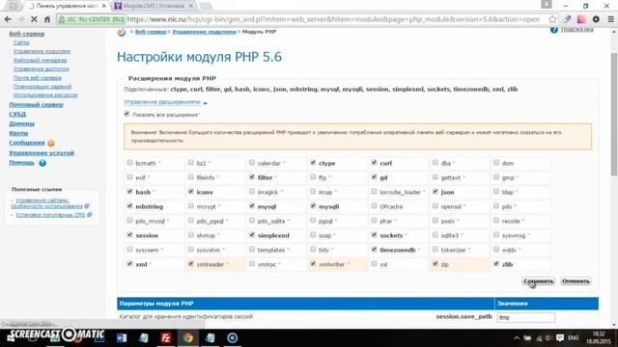Image resolution: width=618 pixels, height=347 pixels.
Task: Enable the pdo_mysql extension checkbox
Action: (129, 220)
